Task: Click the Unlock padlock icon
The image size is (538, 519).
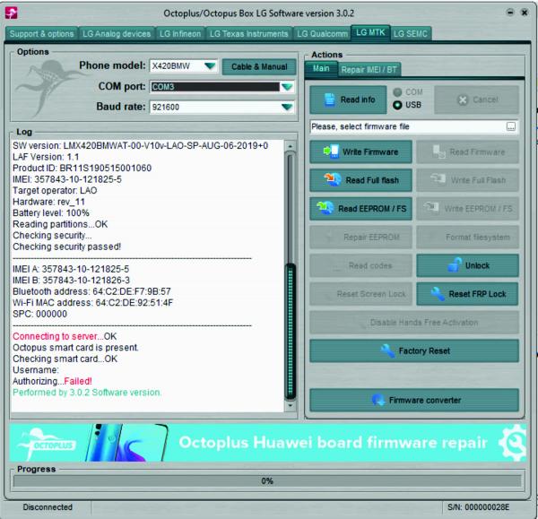Action: (455, 265)
